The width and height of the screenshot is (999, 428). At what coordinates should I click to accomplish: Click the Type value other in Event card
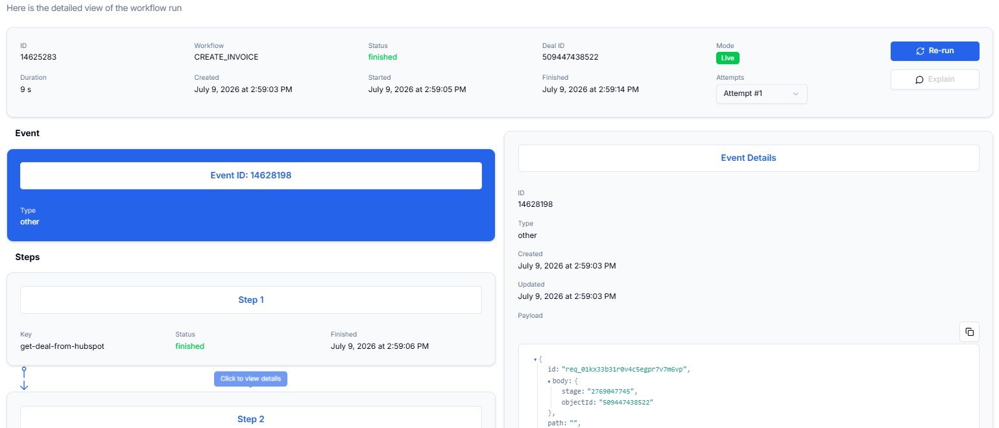tap(30, 222)
